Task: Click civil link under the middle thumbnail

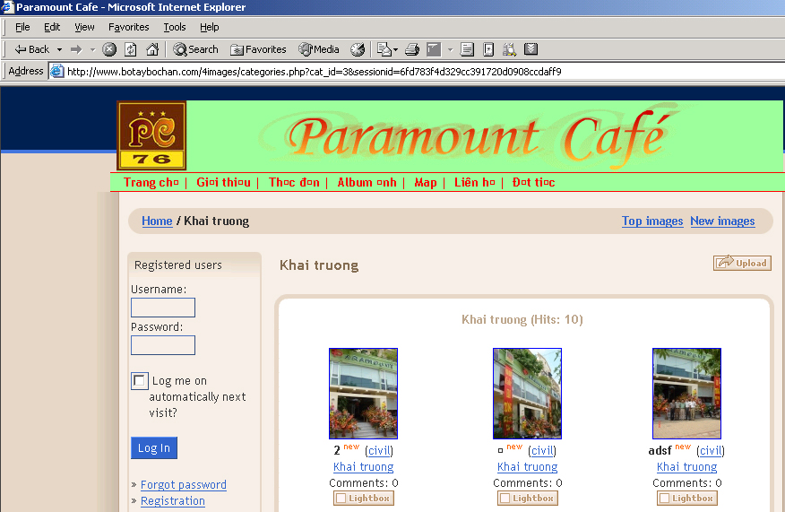Action: pyautogui.click(x=542, y=451)
